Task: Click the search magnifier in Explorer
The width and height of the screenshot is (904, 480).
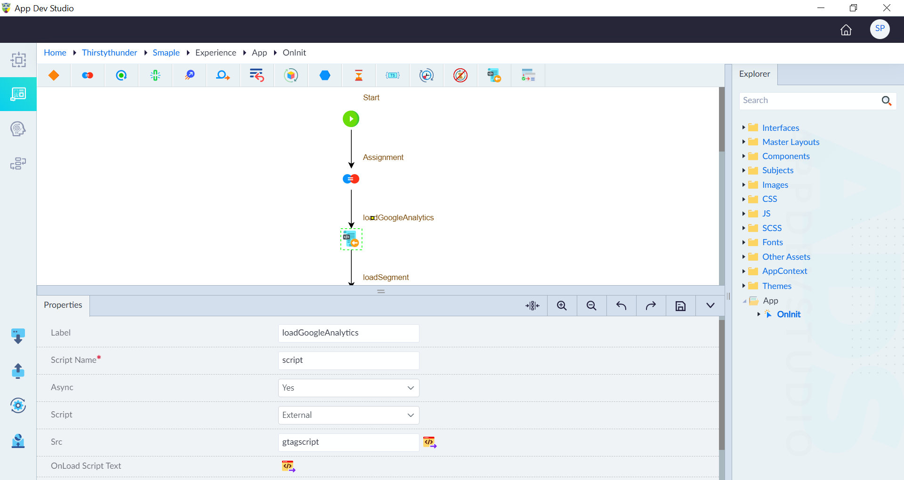Action: 887,101
